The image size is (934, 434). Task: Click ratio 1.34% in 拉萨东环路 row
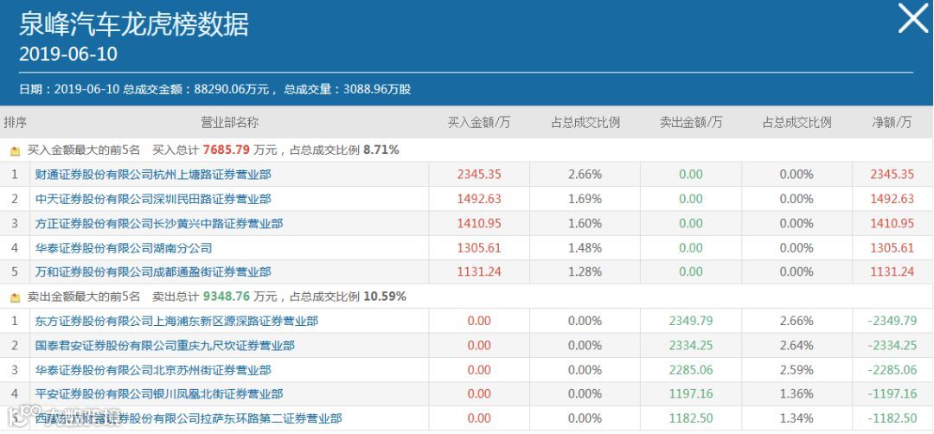tap(797, 418)
